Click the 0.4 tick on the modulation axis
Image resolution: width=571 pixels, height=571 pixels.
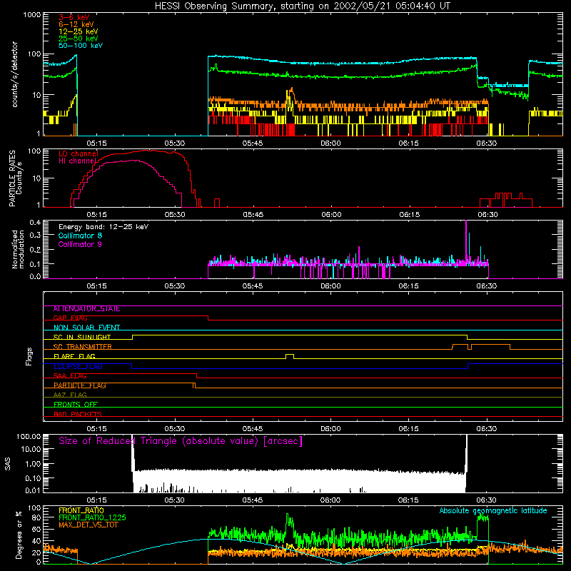point(35,223)
